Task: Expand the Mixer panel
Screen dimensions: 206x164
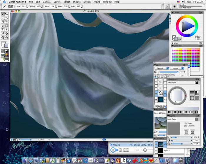Action: pyautogui.click(x=172, y=43)
